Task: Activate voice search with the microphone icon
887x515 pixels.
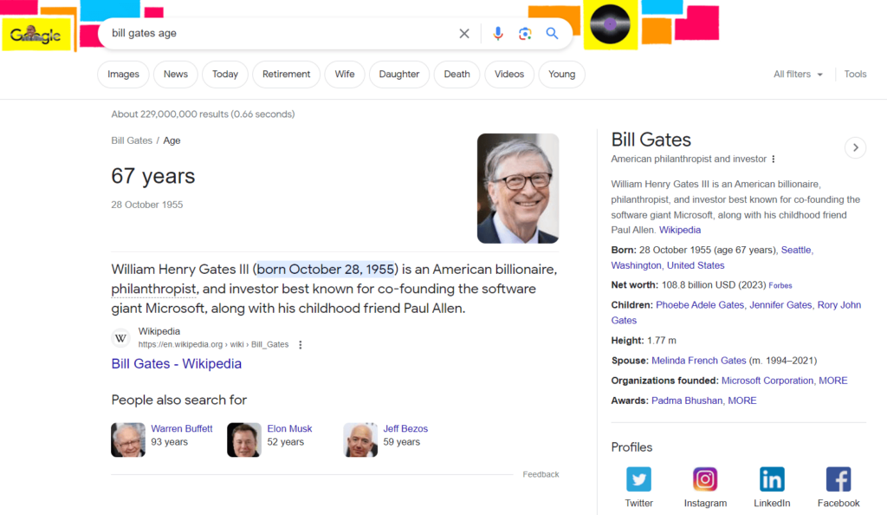Action: tap(497, 33)
